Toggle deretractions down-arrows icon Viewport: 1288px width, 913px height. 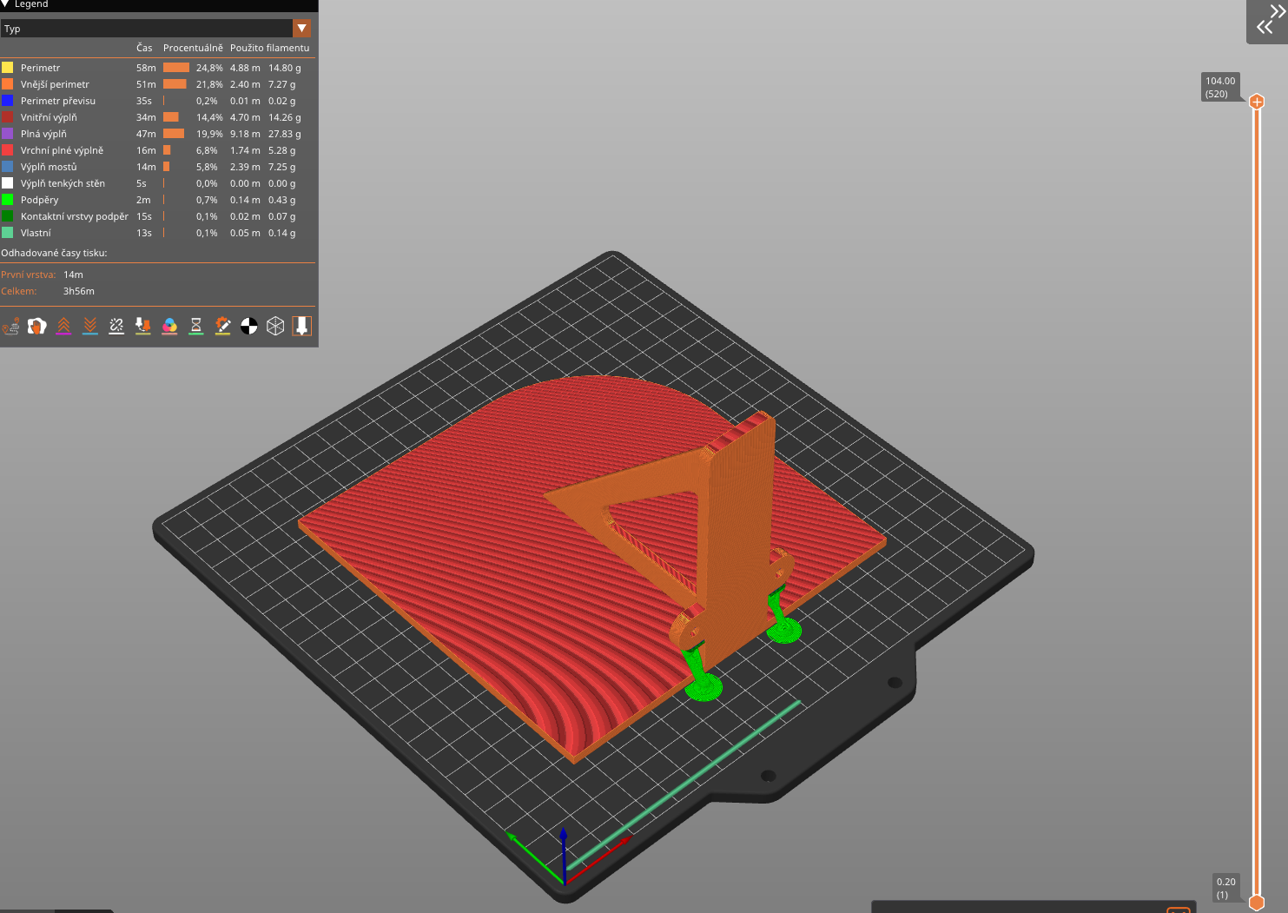point(90,326)
